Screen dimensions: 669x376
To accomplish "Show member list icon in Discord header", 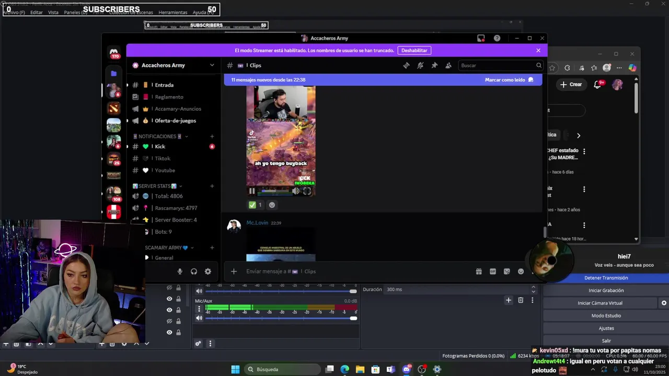I will [x=448, y=65].
